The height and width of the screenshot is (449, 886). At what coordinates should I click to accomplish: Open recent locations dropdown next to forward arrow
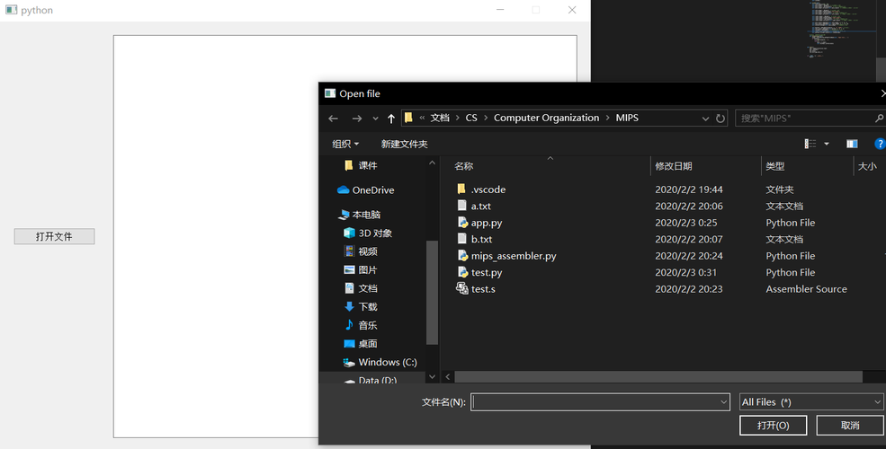pyautogui.click(x=375, y=119)
